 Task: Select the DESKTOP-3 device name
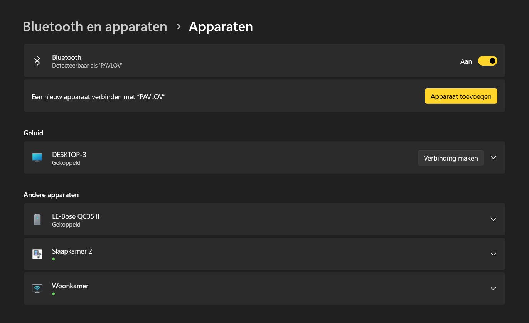(69, 154)
